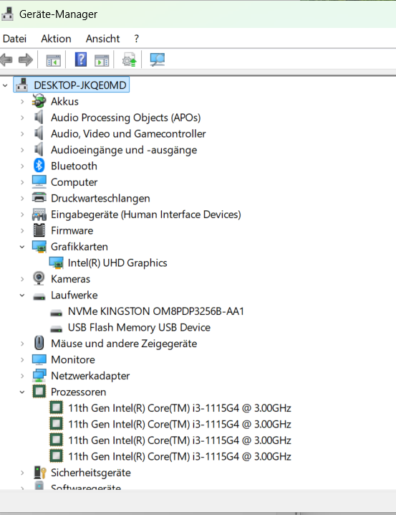Viewport: 396px width, 515px height.
Task: Expand the Sicherheitsgeräte category
Action: 22,473
